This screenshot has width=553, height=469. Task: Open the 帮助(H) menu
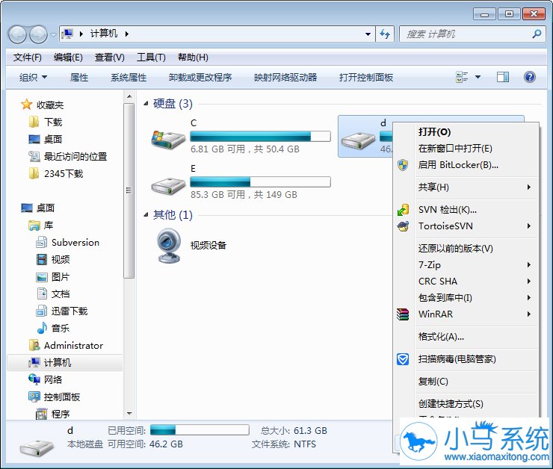click(193, 57)
